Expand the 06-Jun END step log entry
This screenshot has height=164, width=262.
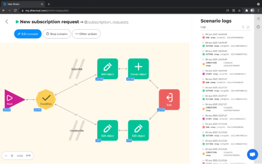203,79
